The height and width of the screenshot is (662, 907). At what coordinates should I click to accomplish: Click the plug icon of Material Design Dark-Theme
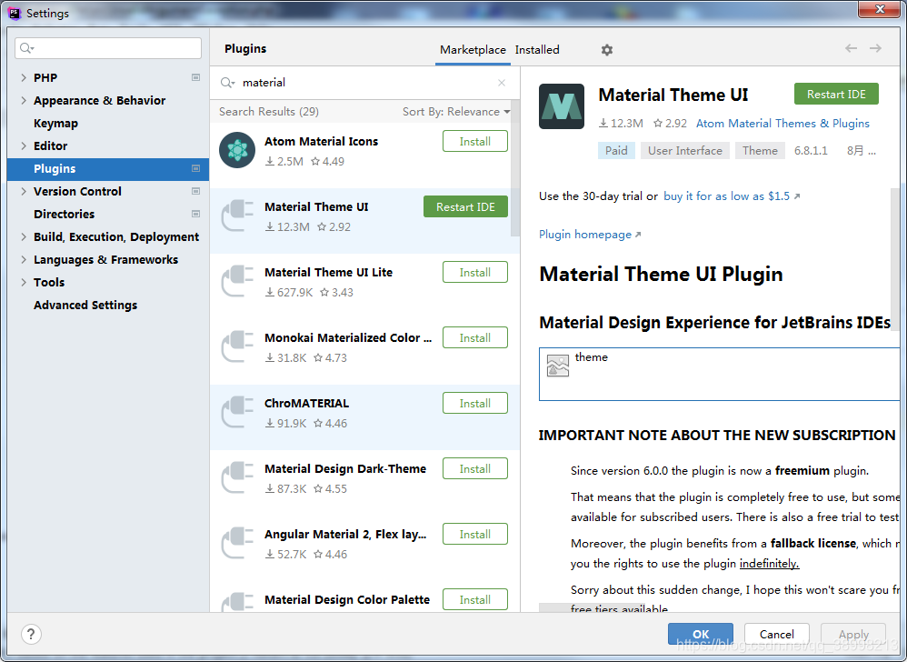(x=237, y=476)
